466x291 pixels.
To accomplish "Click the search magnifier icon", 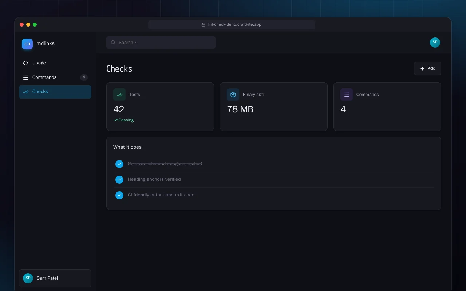I will pos(113,43).
